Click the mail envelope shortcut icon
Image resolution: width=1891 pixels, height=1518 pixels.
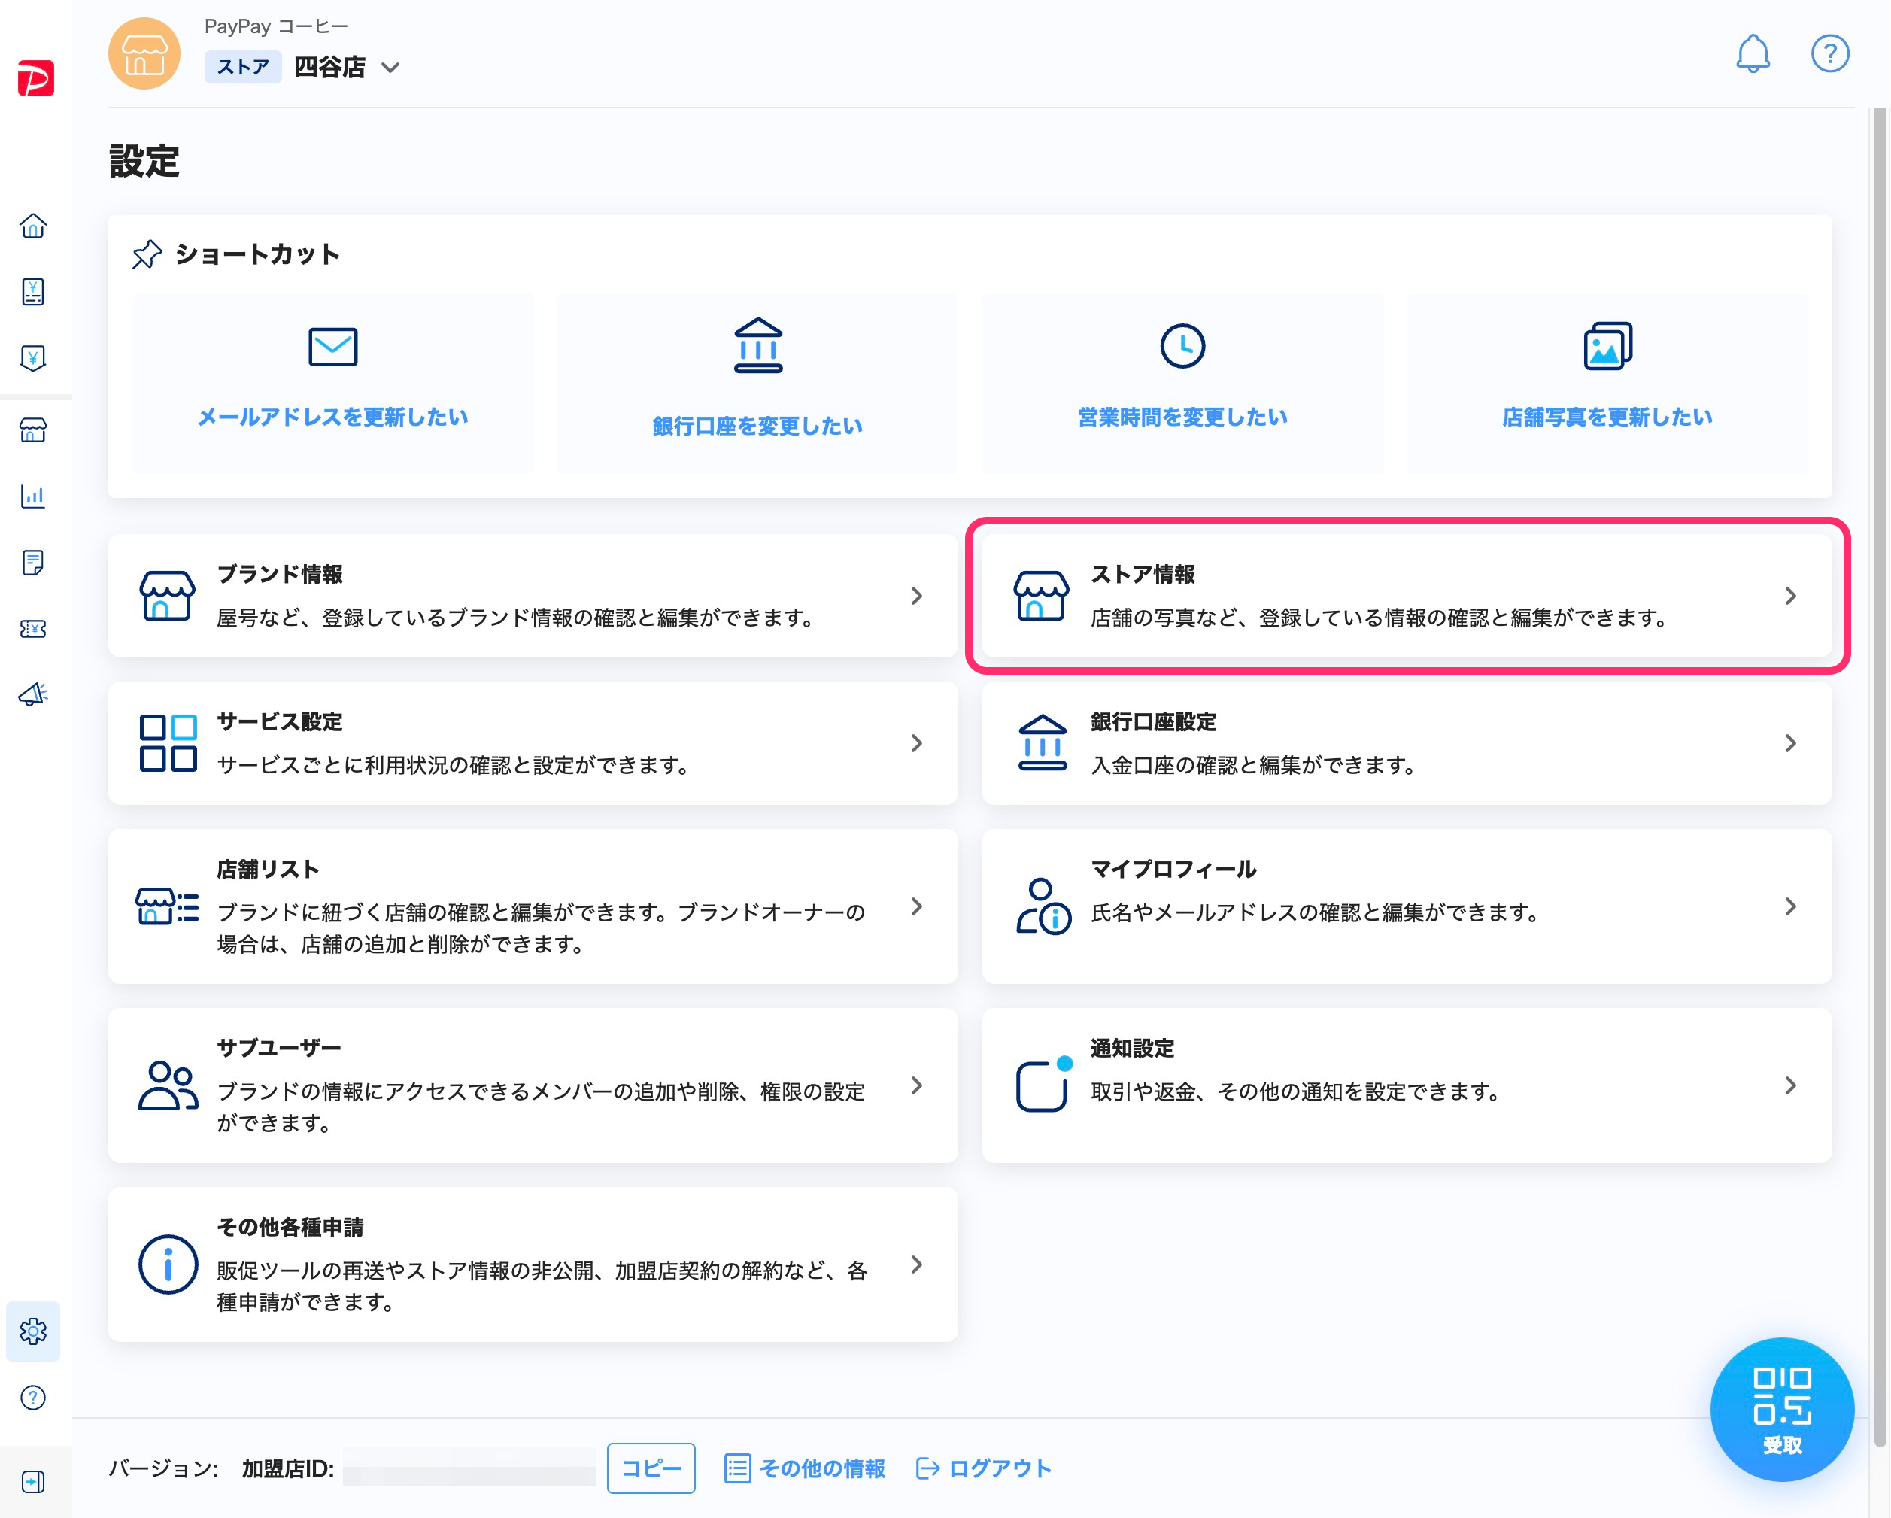coord(333,348)
